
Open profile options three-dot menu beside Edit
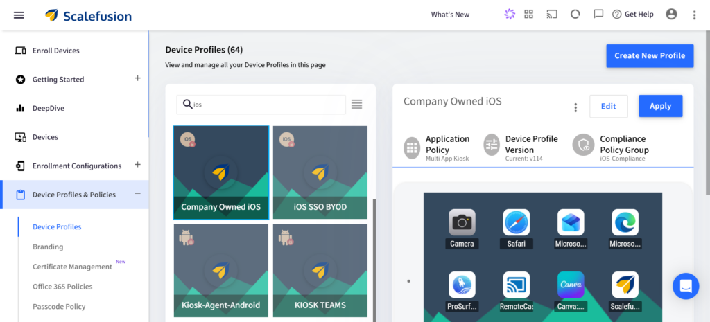click(575, 107)
